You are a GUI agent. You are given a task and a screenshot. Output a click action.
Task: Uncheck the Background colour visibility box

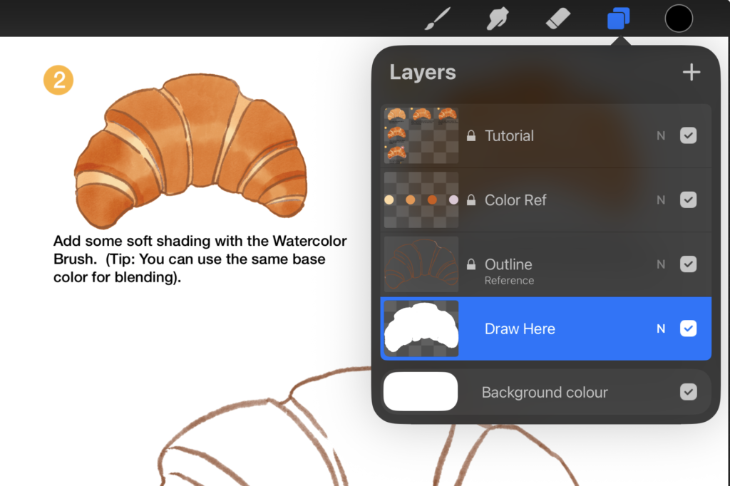[688, 392]
